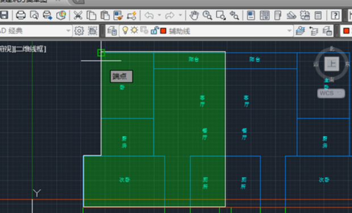This screenshot has width=352, height=213.
Task: Open the Help question mark icon
Action: click(335, 15)
